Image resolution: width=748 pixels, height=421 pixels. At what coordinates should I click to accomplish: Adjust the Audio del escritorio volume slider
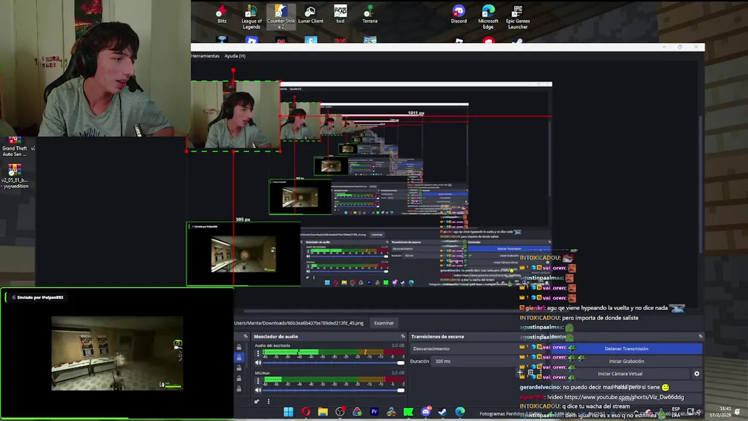tap(334, 363)
